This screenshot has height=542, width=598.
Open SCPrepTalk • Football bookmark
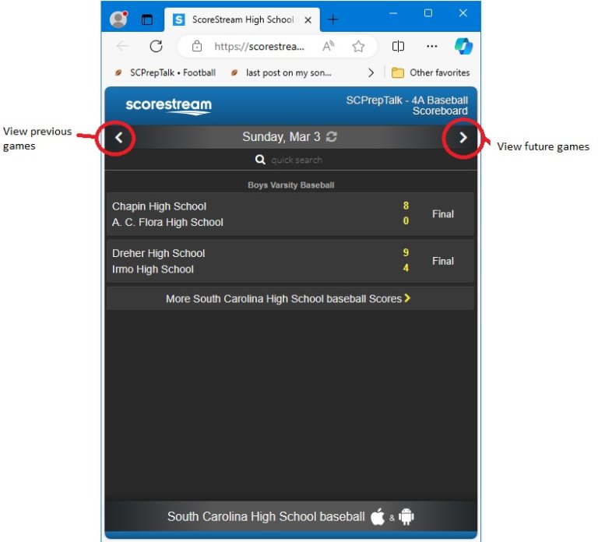(x=166, y=72)
